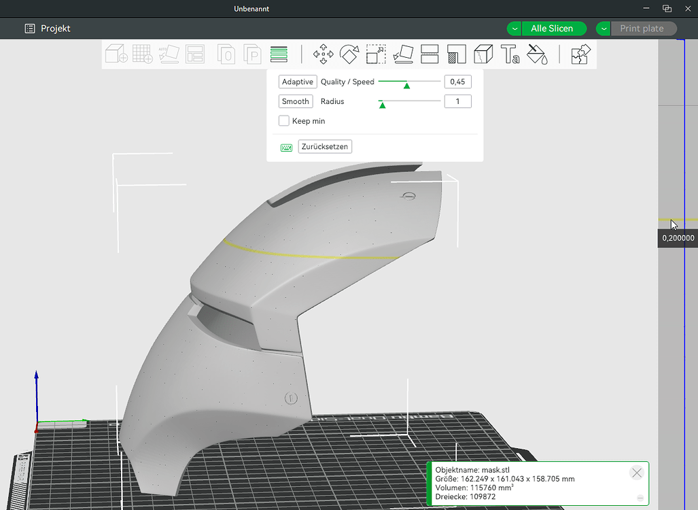Click the Radius value field showing 1
Screen dimensions: 698x510
pos(457,101)
